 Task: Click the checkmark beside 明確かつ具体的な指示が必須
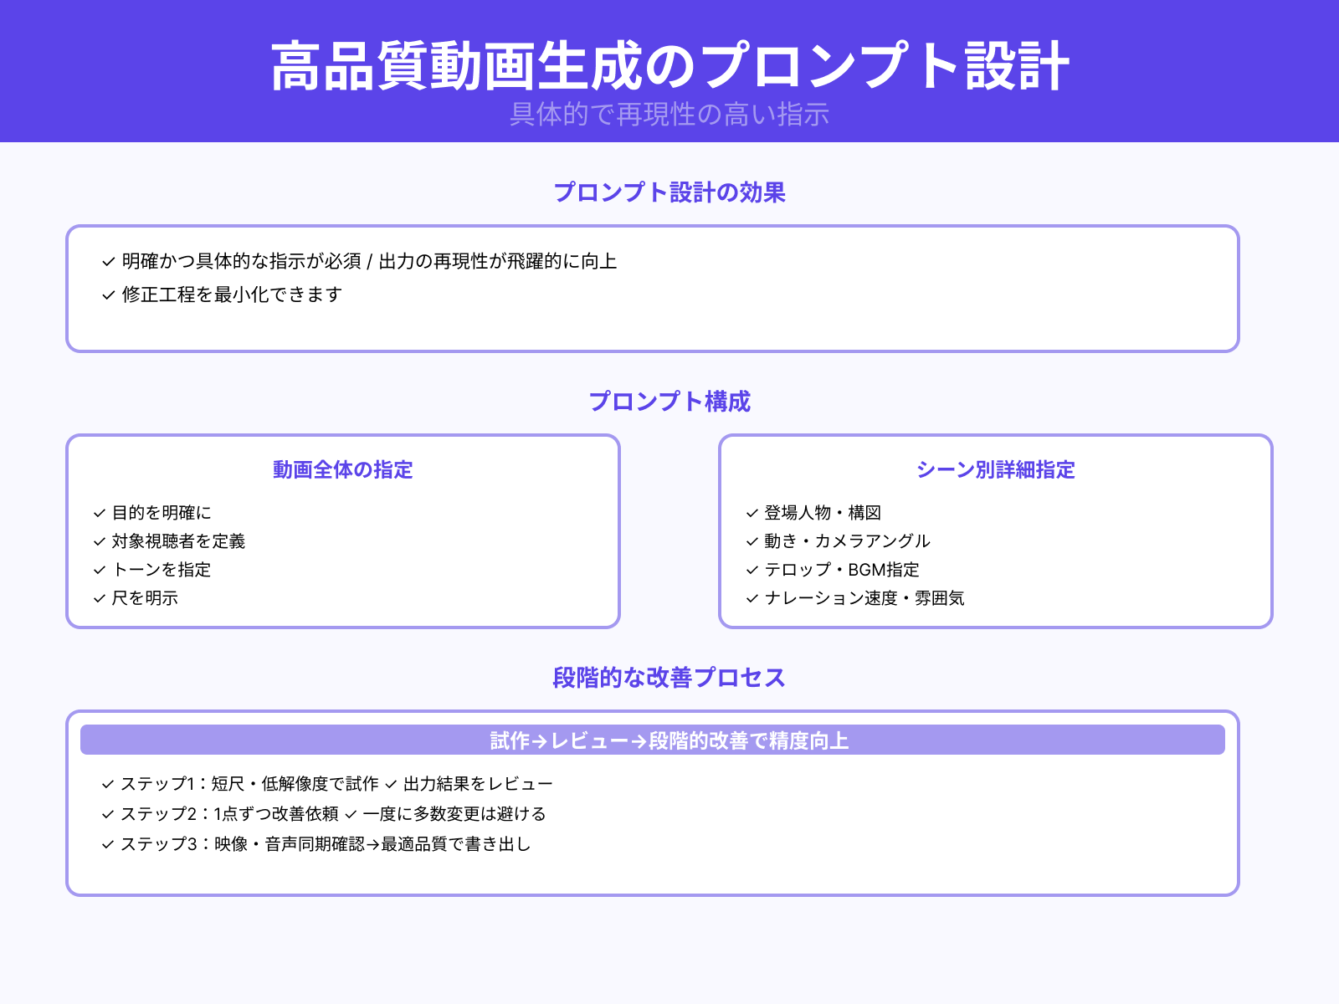pos(107,261)
